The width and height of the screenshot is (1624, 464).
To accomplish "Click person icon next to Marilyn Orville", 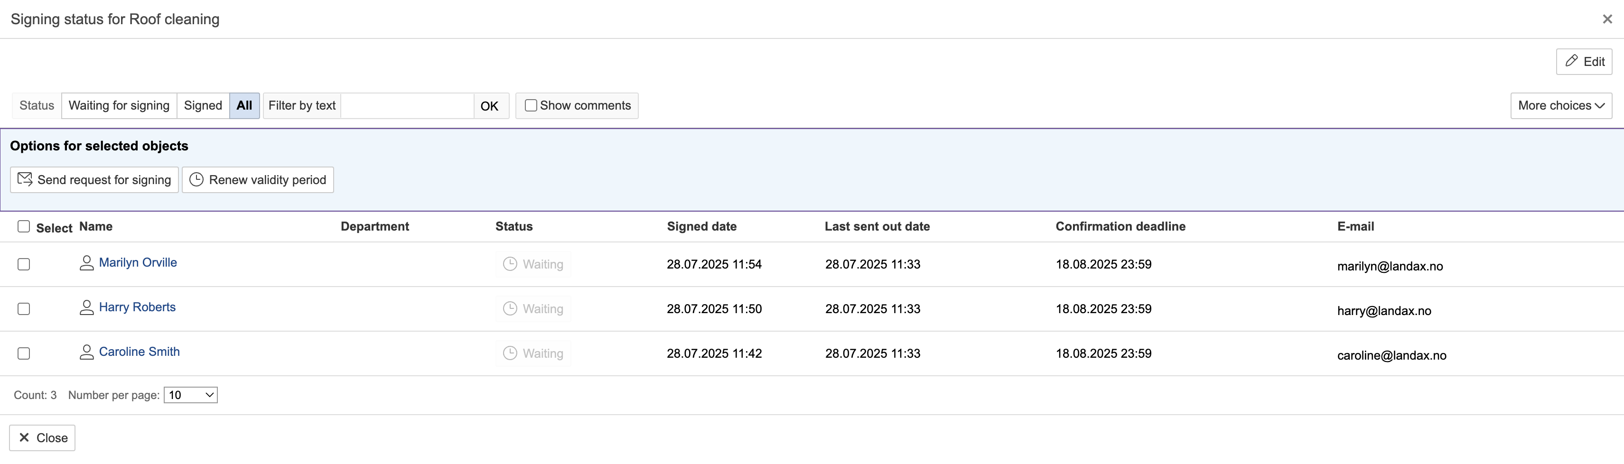I will pyautogui.click(x=86, y=263).
